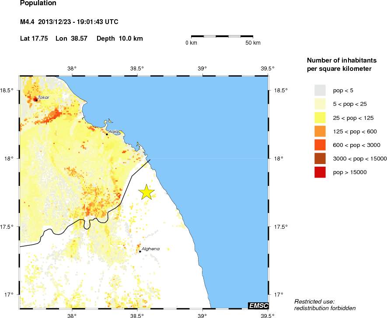
Task: Click the yellow star epicenter marker
Action: click(146, 192)
